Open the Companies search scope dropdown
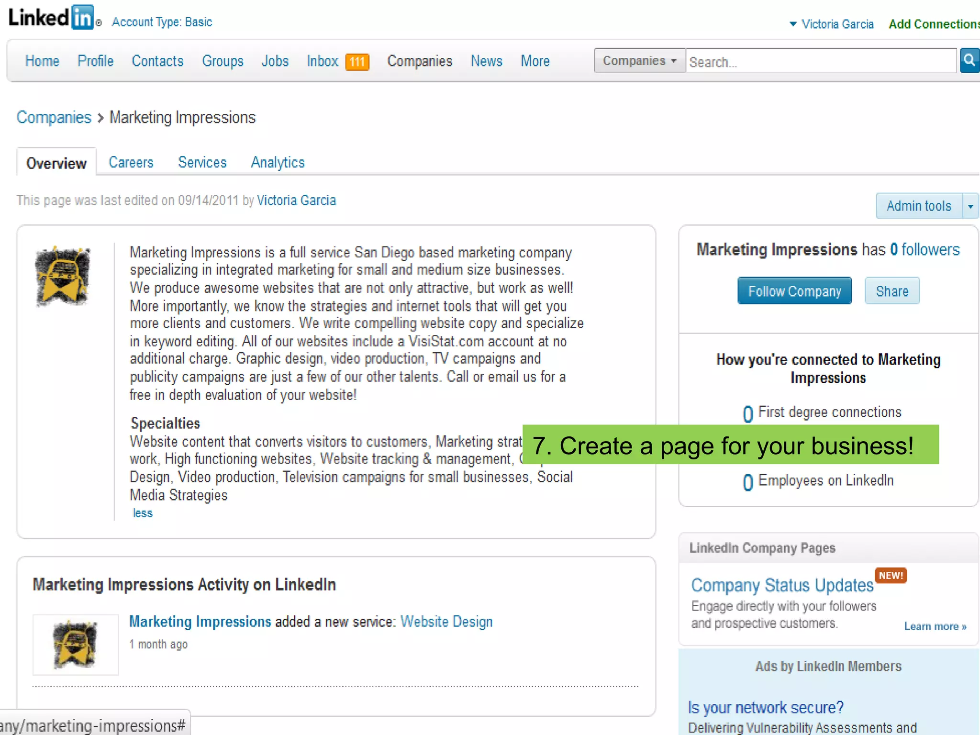 [x=640, y=61]
